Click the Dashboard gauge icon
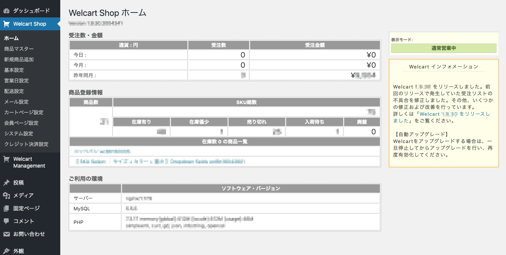Image resolution: width=506 pixels, height=255 pixels. (6, 11)
